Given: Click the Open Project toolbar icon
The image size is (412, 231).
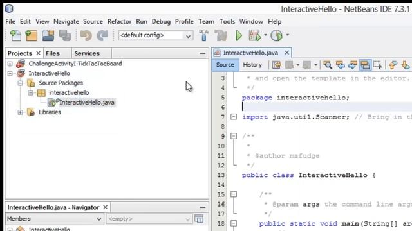Looking at the screenshot, I should click(48, 35).
